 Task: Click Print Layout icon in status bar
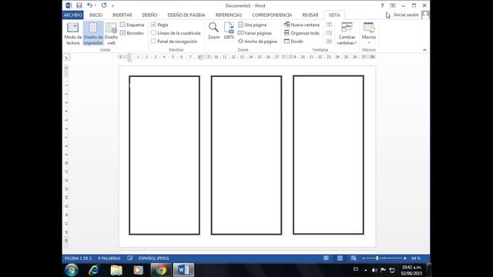coord(340,259)
